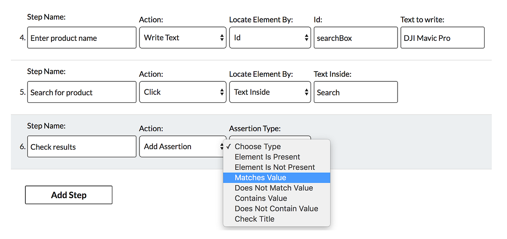The width and height of the screenshot is (507, 239).
Task: Open step 6 'Add Assertion' action dropdown
Action: click(x=183, y=147)
